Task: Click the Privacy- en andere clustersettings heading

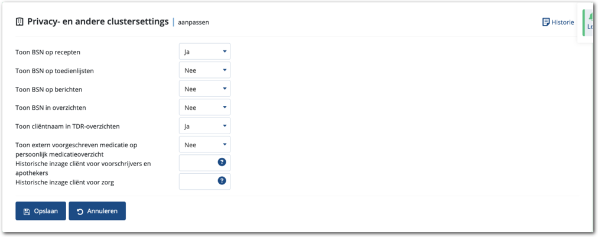Action: (x=97, y=21)
